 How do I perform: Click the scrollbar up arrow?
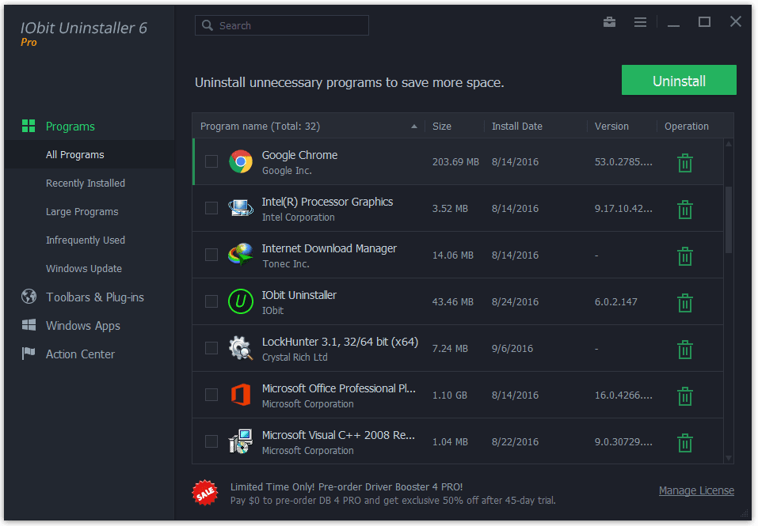pyautogui.click(x=729, y=144)
